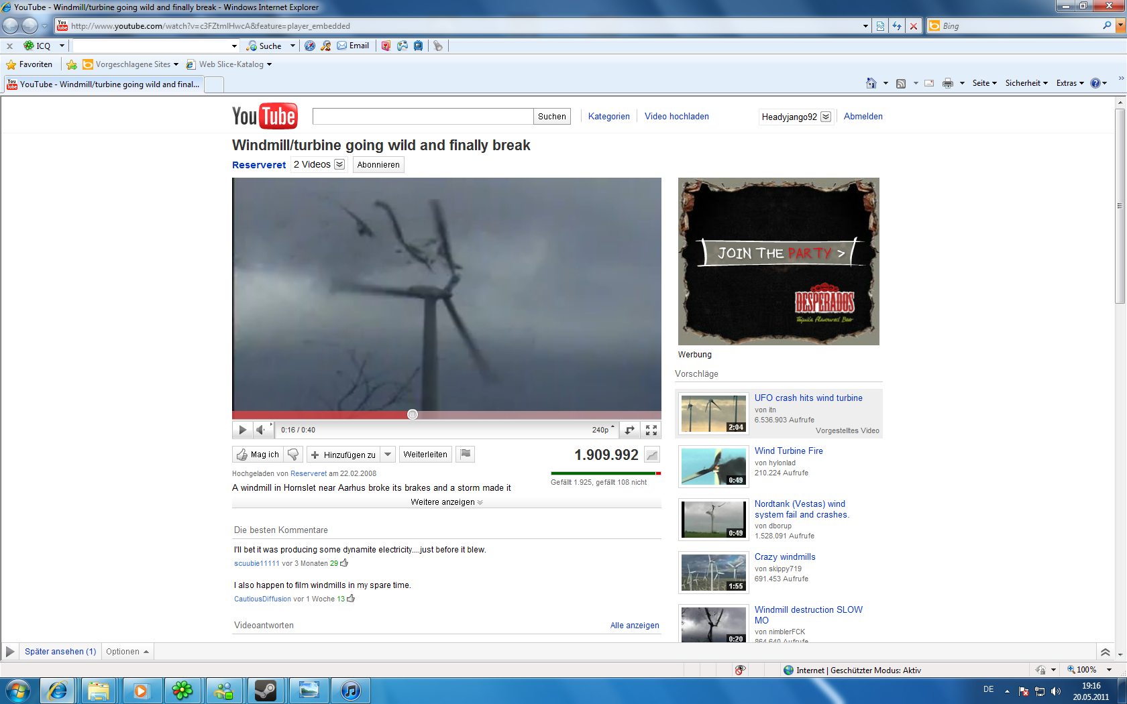The width and height of the screenshot is (1127, 704).
Task: Play the windmill video
Action: pos(242,430)
